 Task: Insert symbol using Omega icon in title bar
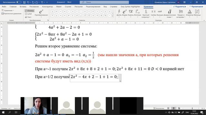tap(37, 2)
